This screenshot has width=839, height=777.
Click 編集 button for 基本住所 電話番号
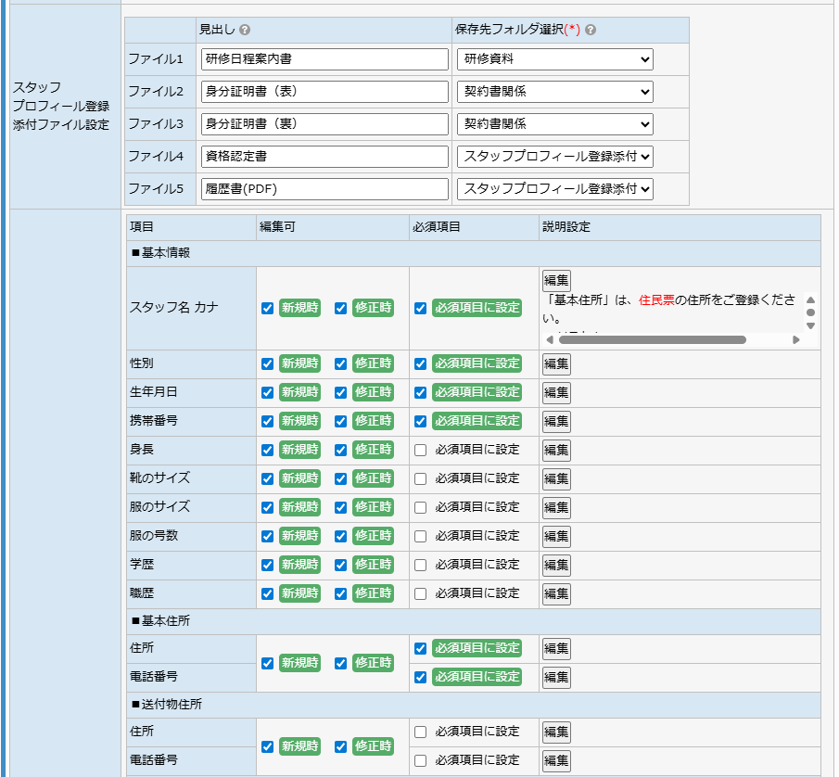tap(556, 678)
